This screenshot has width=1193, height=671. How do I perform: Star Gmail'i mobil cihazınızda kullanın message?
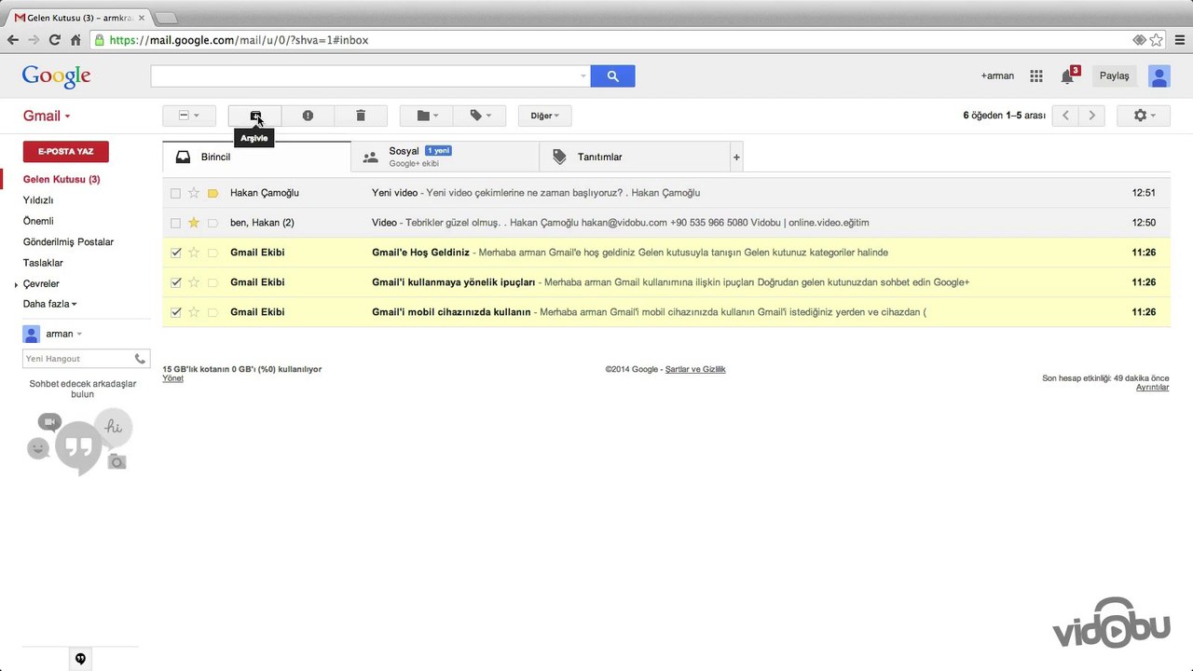tap(194, 312)
